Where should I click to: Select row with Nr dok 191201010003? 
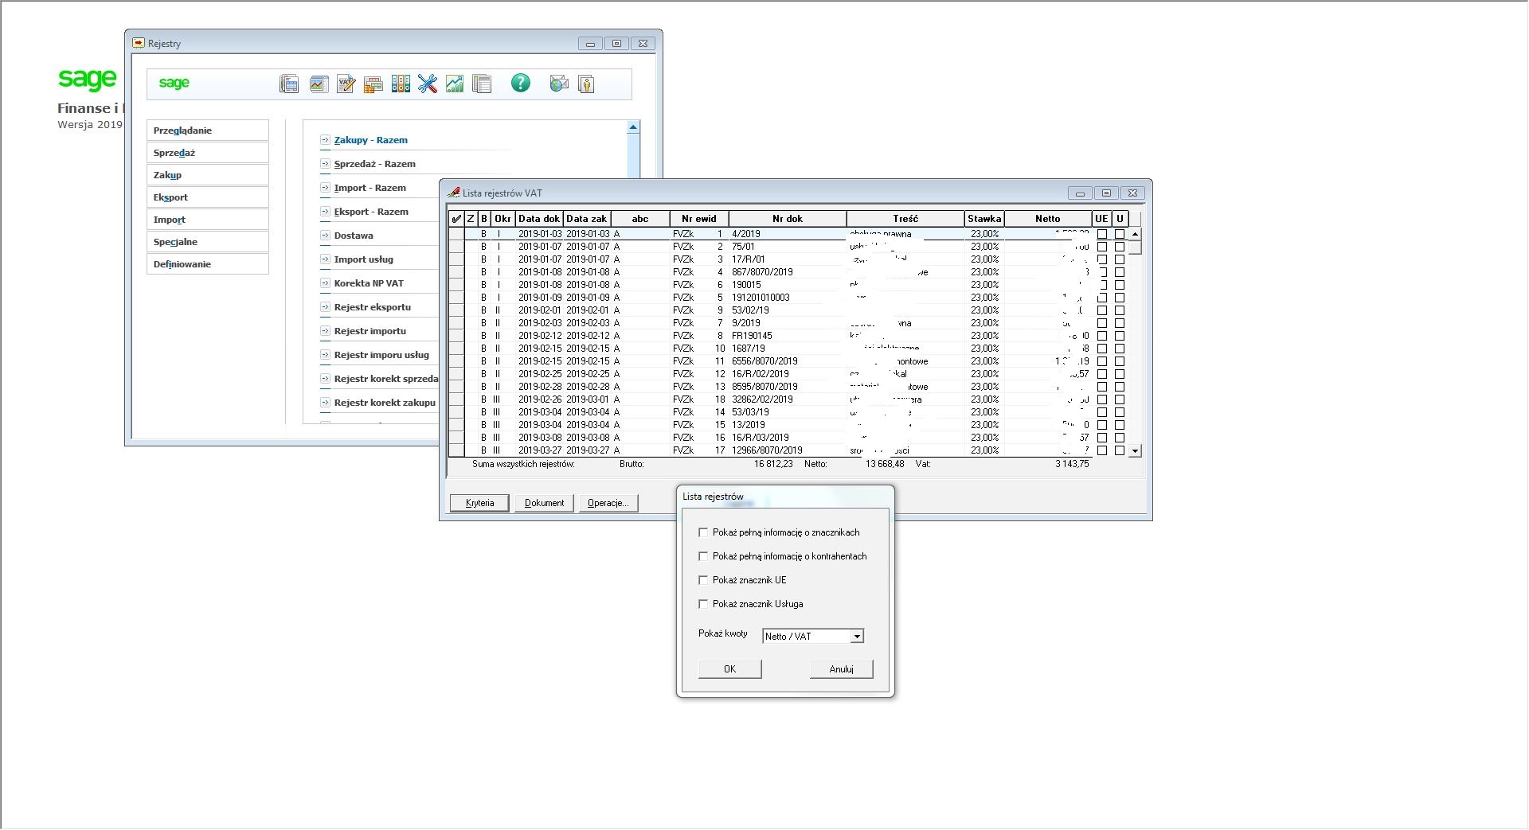[788, 298]
